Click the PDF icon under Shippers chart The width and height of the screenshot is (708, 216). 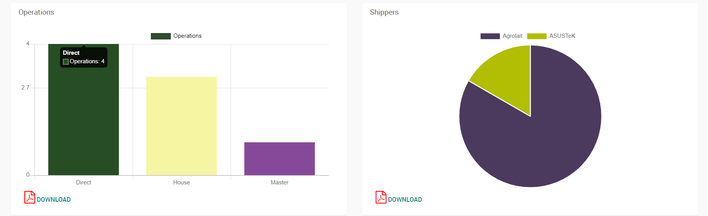381,197
